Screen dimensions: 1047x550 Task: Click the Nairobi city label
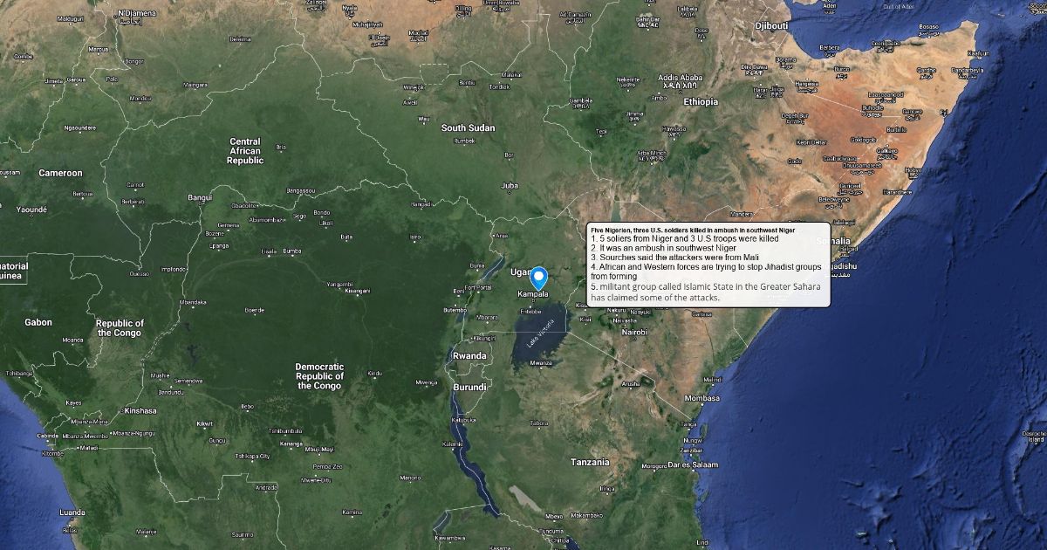[634, 333]
